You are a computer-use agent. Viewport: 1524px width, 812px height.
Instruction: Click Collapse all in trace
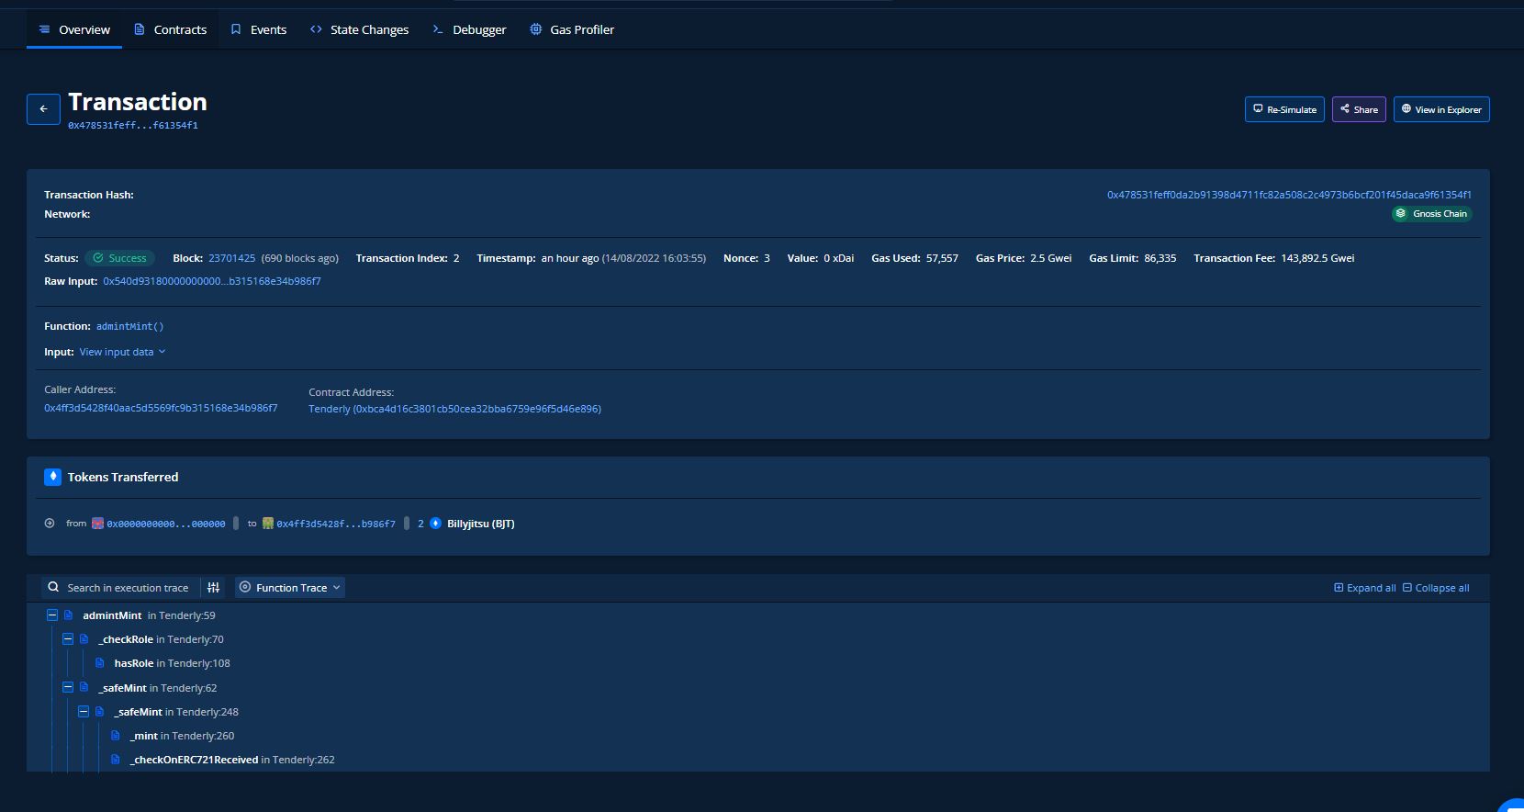pyautogui.click(x=1436, y=588)
